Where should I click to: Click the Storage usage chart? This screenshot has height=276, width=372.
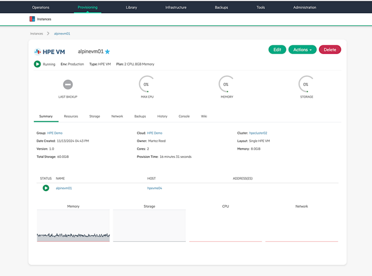pyautogui.click(x=149, y=226)
